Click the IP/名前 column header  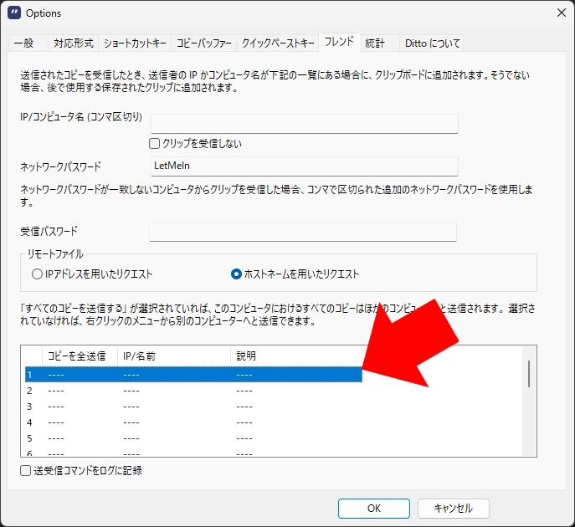[x=173, y=356]
